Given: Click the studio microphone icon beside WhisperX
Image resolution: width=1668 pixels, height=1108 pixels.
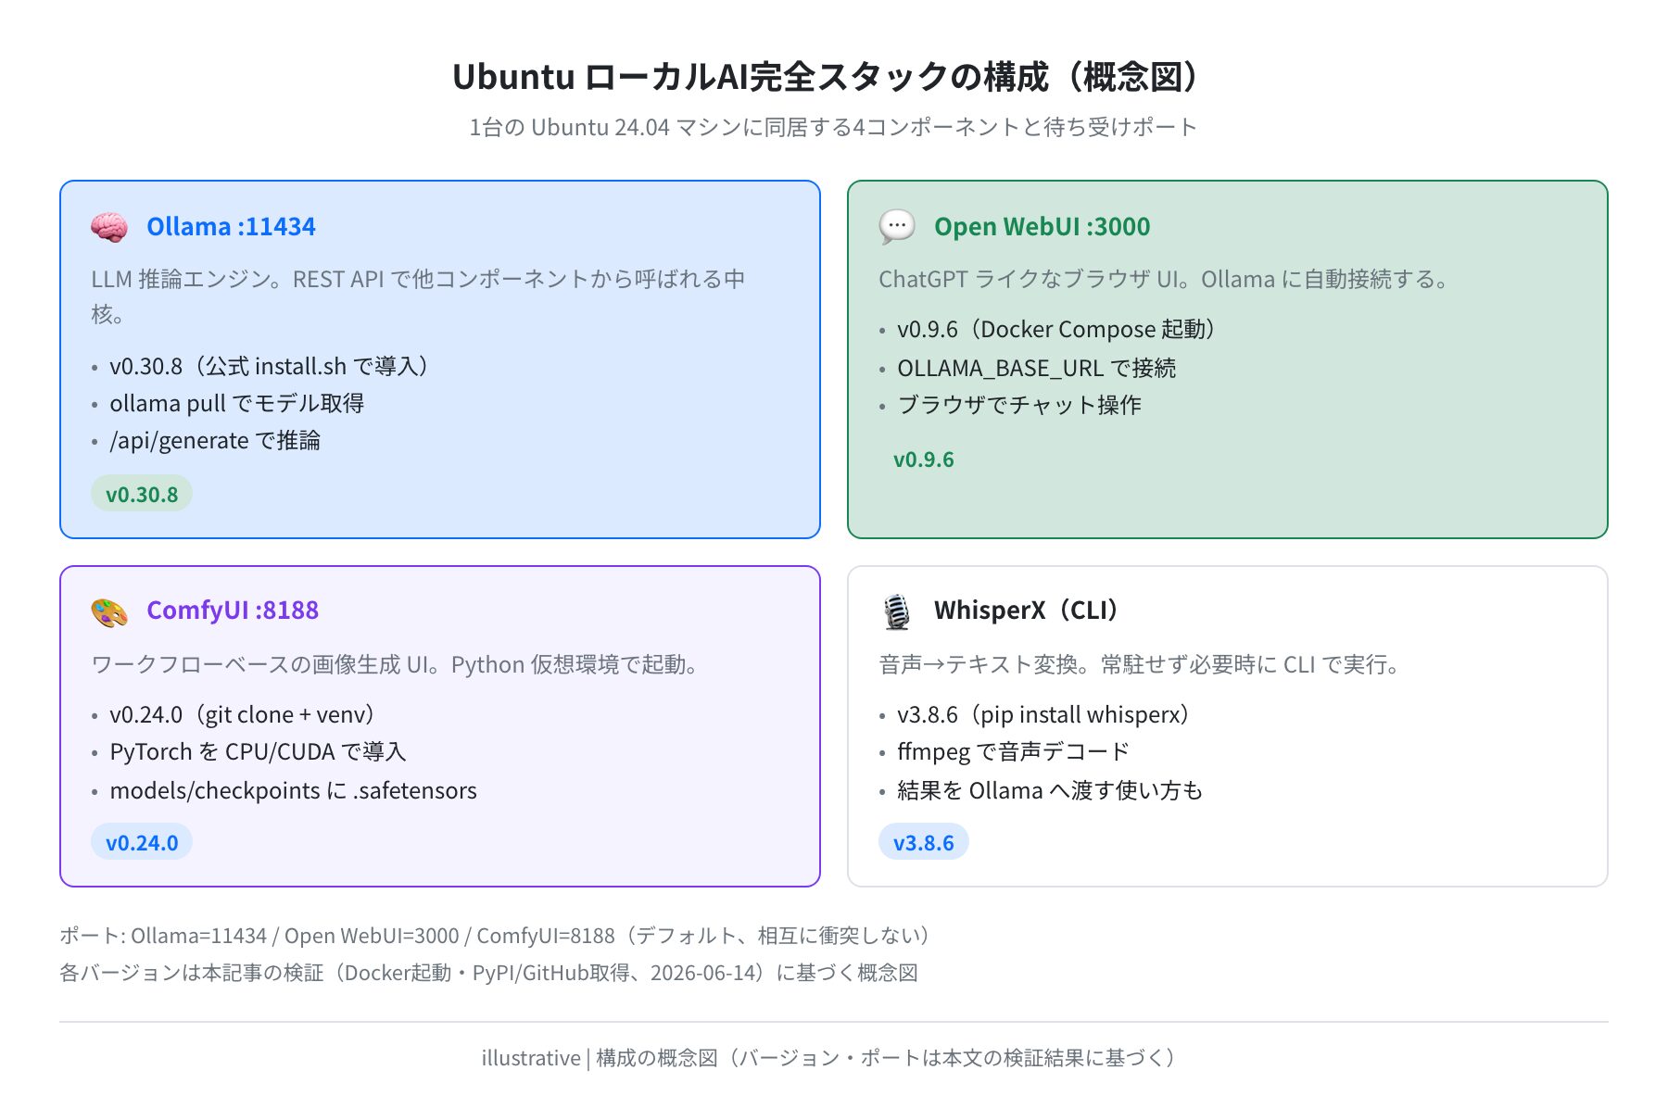Looking at the screenshot, I should [897, 611].
